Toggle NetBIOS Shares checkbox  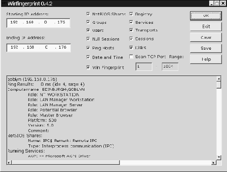click(88, 14)
